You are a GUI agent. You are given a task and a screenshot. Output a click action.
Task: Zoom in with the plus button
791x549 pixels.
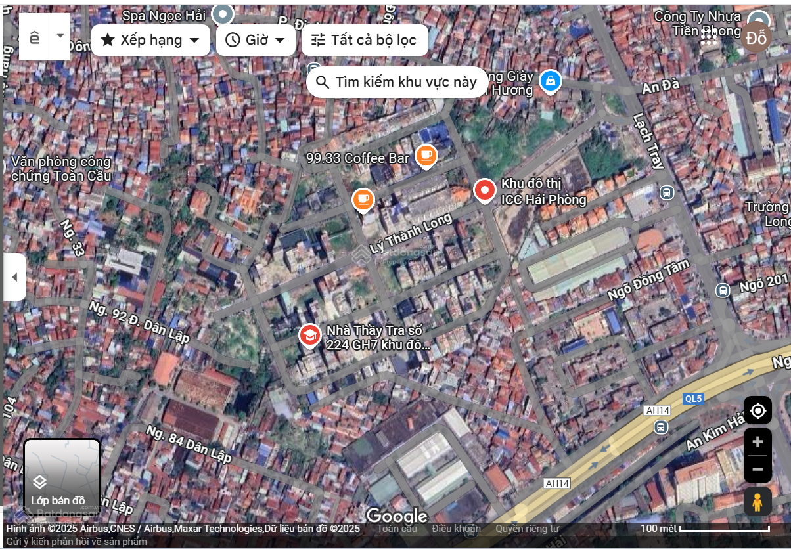(757, 442)
